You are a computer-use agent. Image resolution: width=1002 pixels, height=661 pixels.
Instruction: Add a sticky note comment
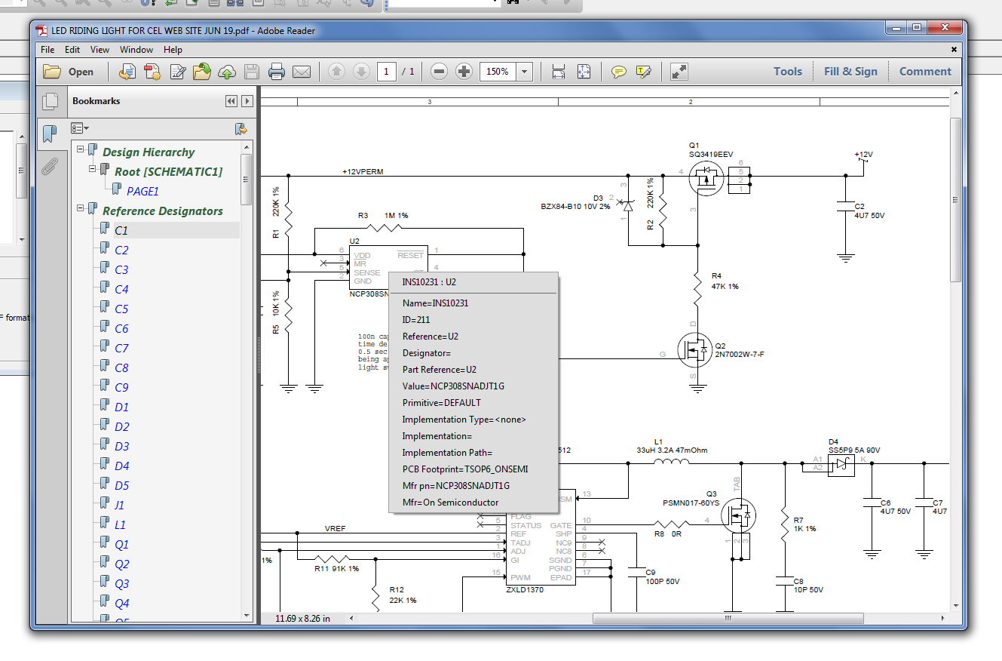pos(618,72)
